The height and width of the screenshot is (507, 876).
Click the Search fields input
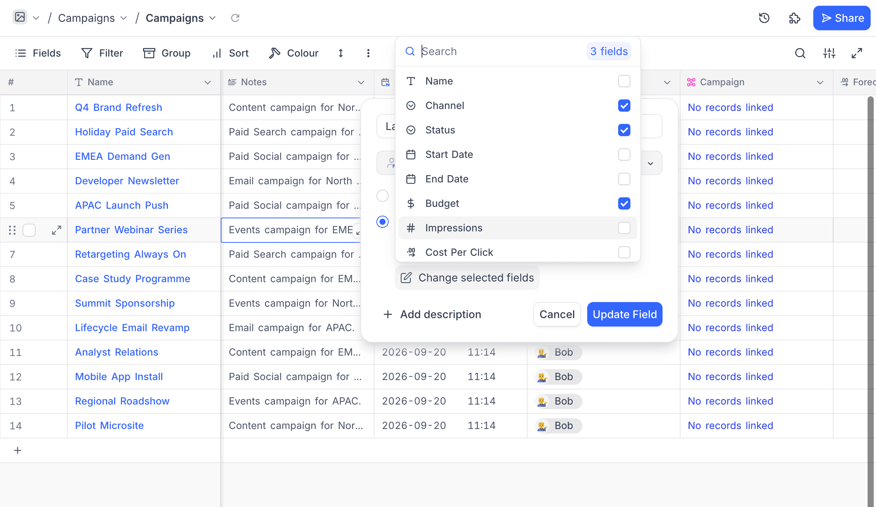click(501, 51)
